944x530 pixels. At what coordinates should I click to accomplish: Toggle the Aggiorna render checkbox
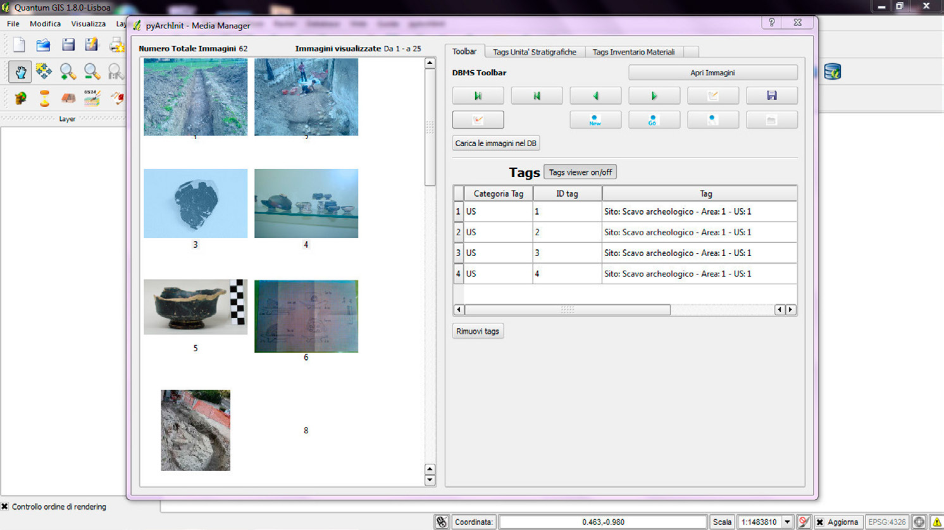click(x=820, y=522)
